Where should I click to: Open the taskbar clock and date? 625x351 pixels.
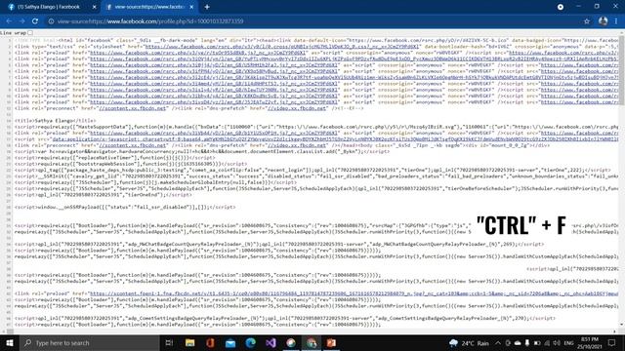tap(591, 342)
